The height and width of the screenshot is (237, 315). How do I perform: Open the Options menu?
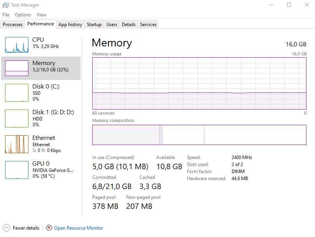click(x=23, y=15)
